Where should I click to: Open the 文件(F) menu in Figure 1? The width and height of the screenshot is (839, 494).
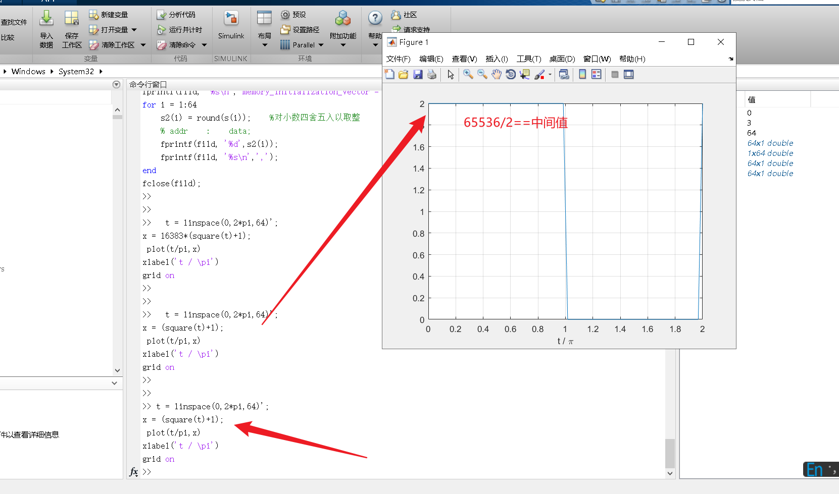[398, 59]
